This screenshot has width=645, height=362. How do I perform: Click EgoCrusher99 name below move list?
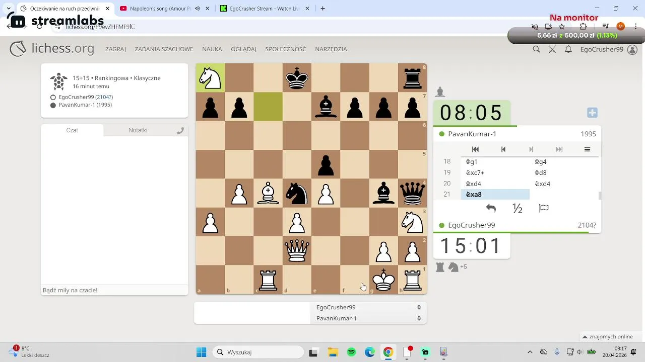(471, 225)
